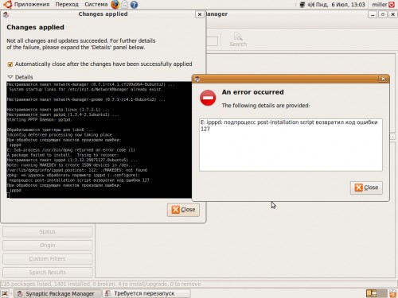The image size is (398, 298).
Task: Minimize the Synaptic Package Manager window
Action: point(373,14)
